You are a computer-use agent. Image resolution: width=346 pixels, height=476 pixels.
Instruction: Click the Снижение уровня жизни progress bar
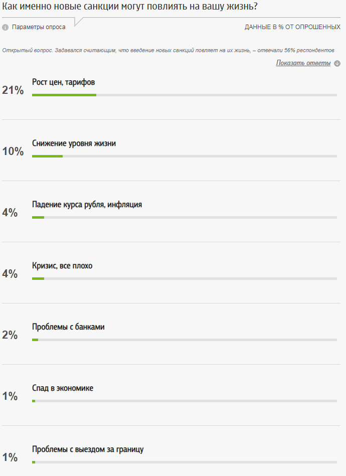(184, 156)
